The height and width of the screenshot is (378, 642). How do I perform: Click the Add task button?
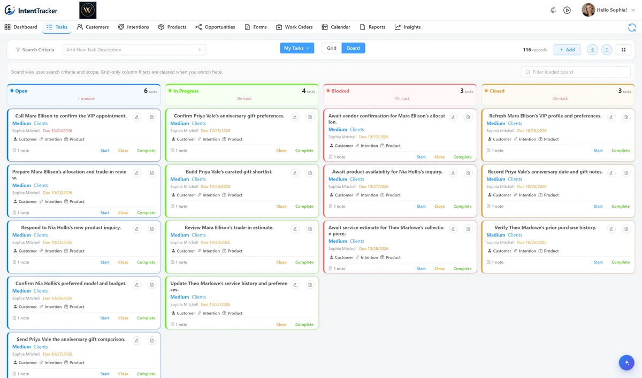[567, 50]
